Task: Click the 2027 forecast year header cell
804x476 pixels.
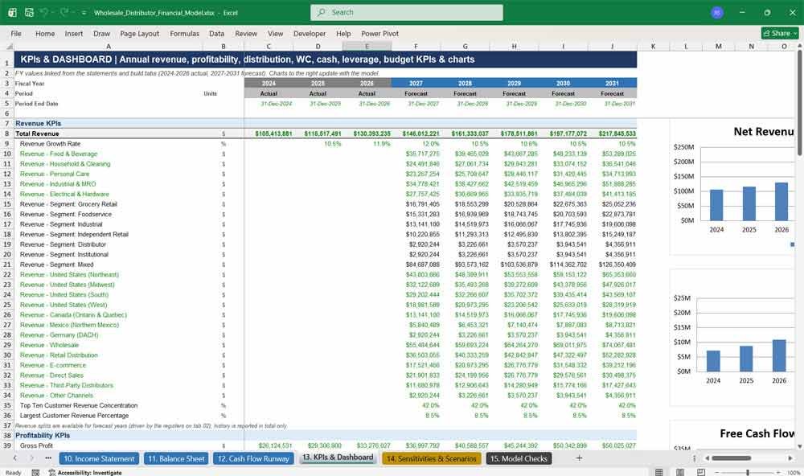Action: [x=416, y=83]
